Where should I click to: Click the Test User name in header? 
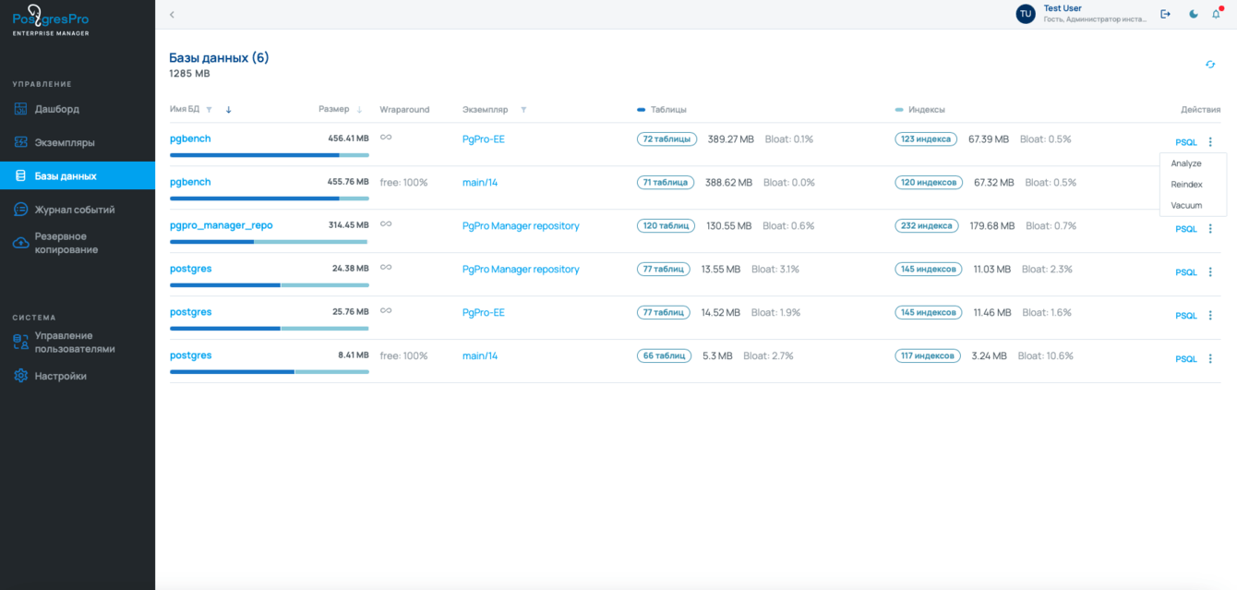(x=1063, y=8)
